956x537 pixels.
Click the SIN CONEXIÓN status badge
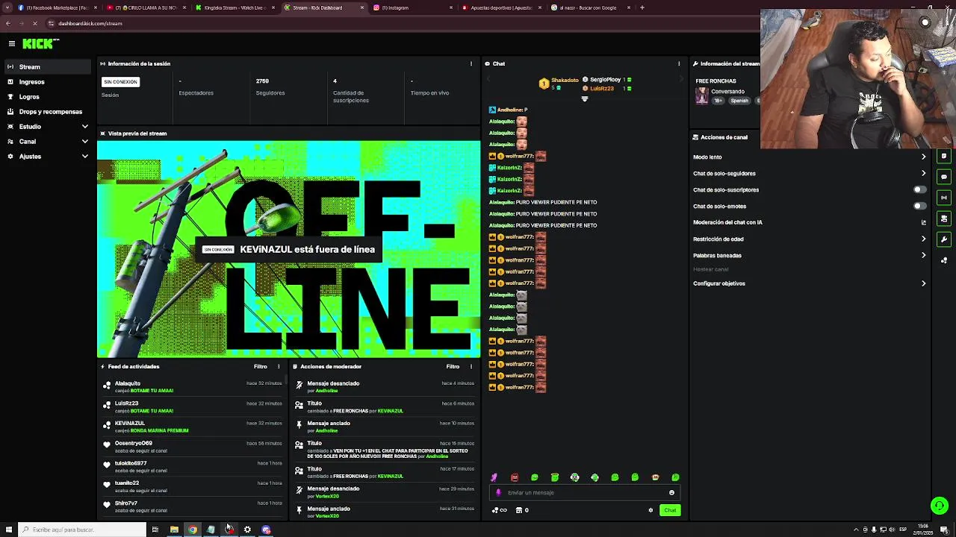pos(120,82)
